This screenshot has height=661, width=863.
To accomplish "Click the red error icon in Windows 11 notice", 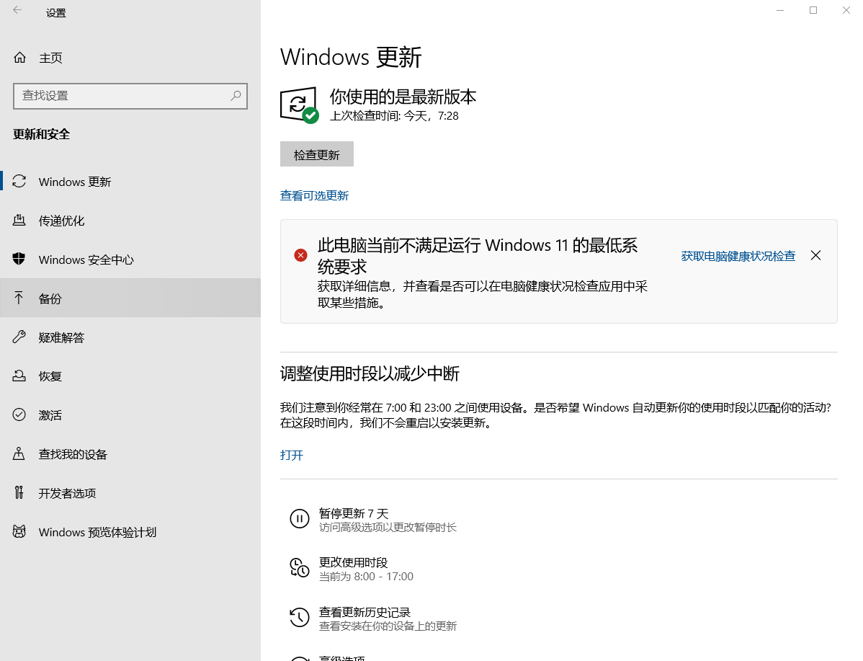I will [300, 255].
